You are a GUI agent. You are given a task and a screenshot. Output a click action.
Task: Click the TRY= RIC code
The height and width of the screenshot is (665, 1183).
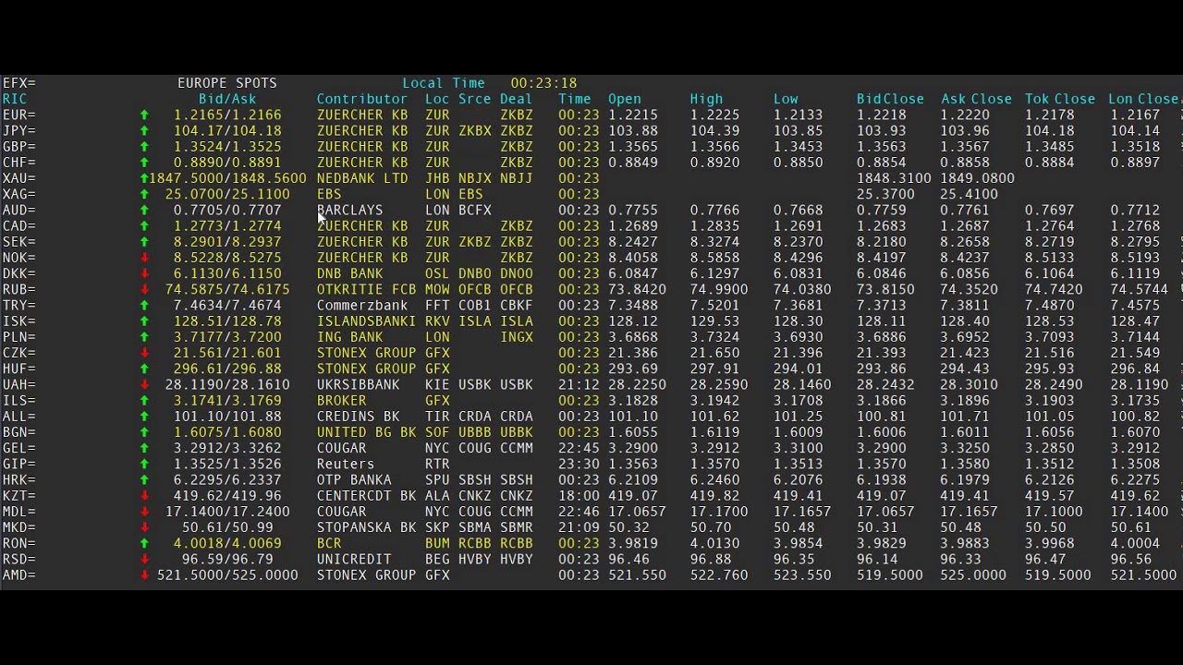click(19, 305)
